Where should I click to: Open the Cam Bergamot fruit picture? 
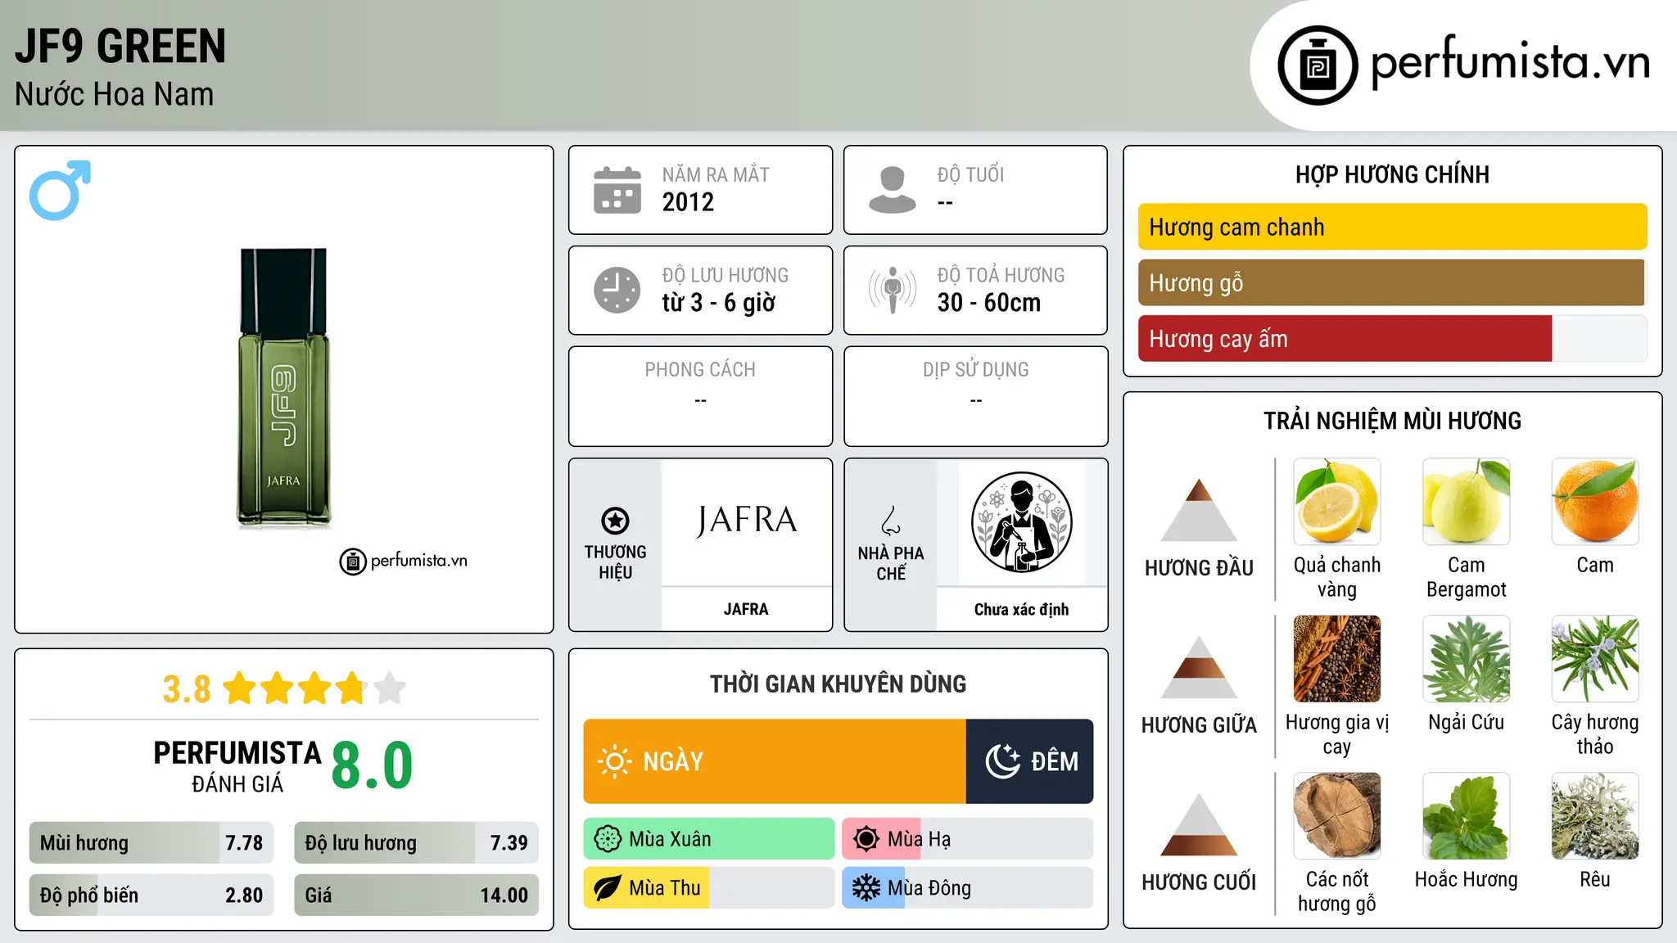pos(1466,502)
